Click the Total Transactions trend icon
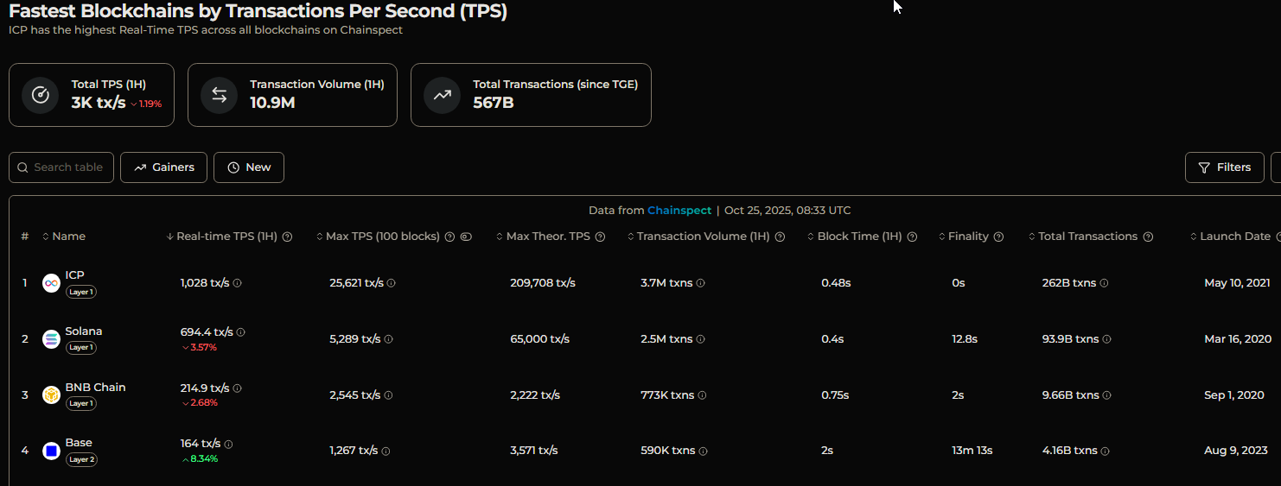The height and width of the screenshot is (486, 1281). (x=442, y=95)
